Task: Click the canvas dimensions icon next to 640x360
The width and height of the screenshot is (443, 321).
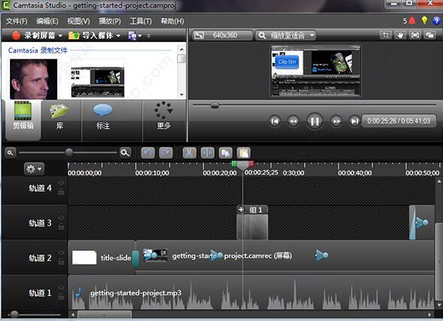Action: click(x=199, y=35)
